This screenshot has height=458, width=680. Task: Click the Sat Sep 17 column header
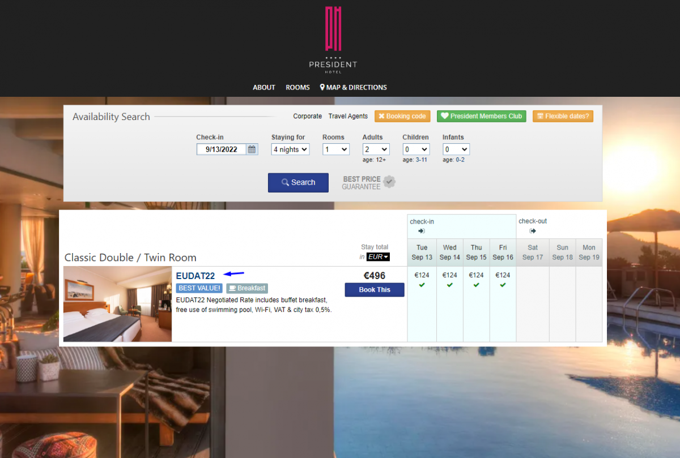click(533, 252)
